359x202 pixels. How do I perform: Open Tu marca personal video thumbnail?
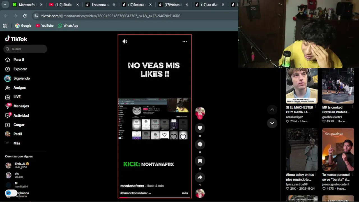(x=338, y=150)
